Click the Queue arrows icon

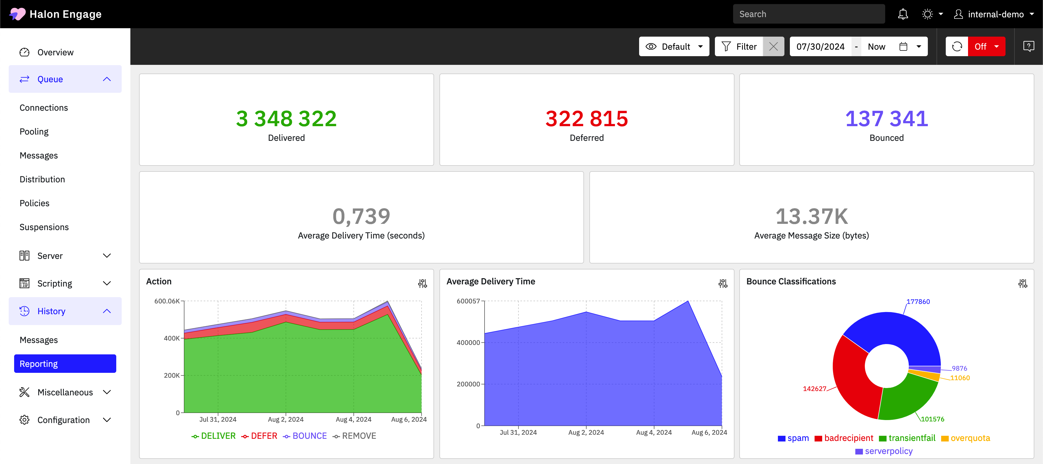click(x=24, y=79)
